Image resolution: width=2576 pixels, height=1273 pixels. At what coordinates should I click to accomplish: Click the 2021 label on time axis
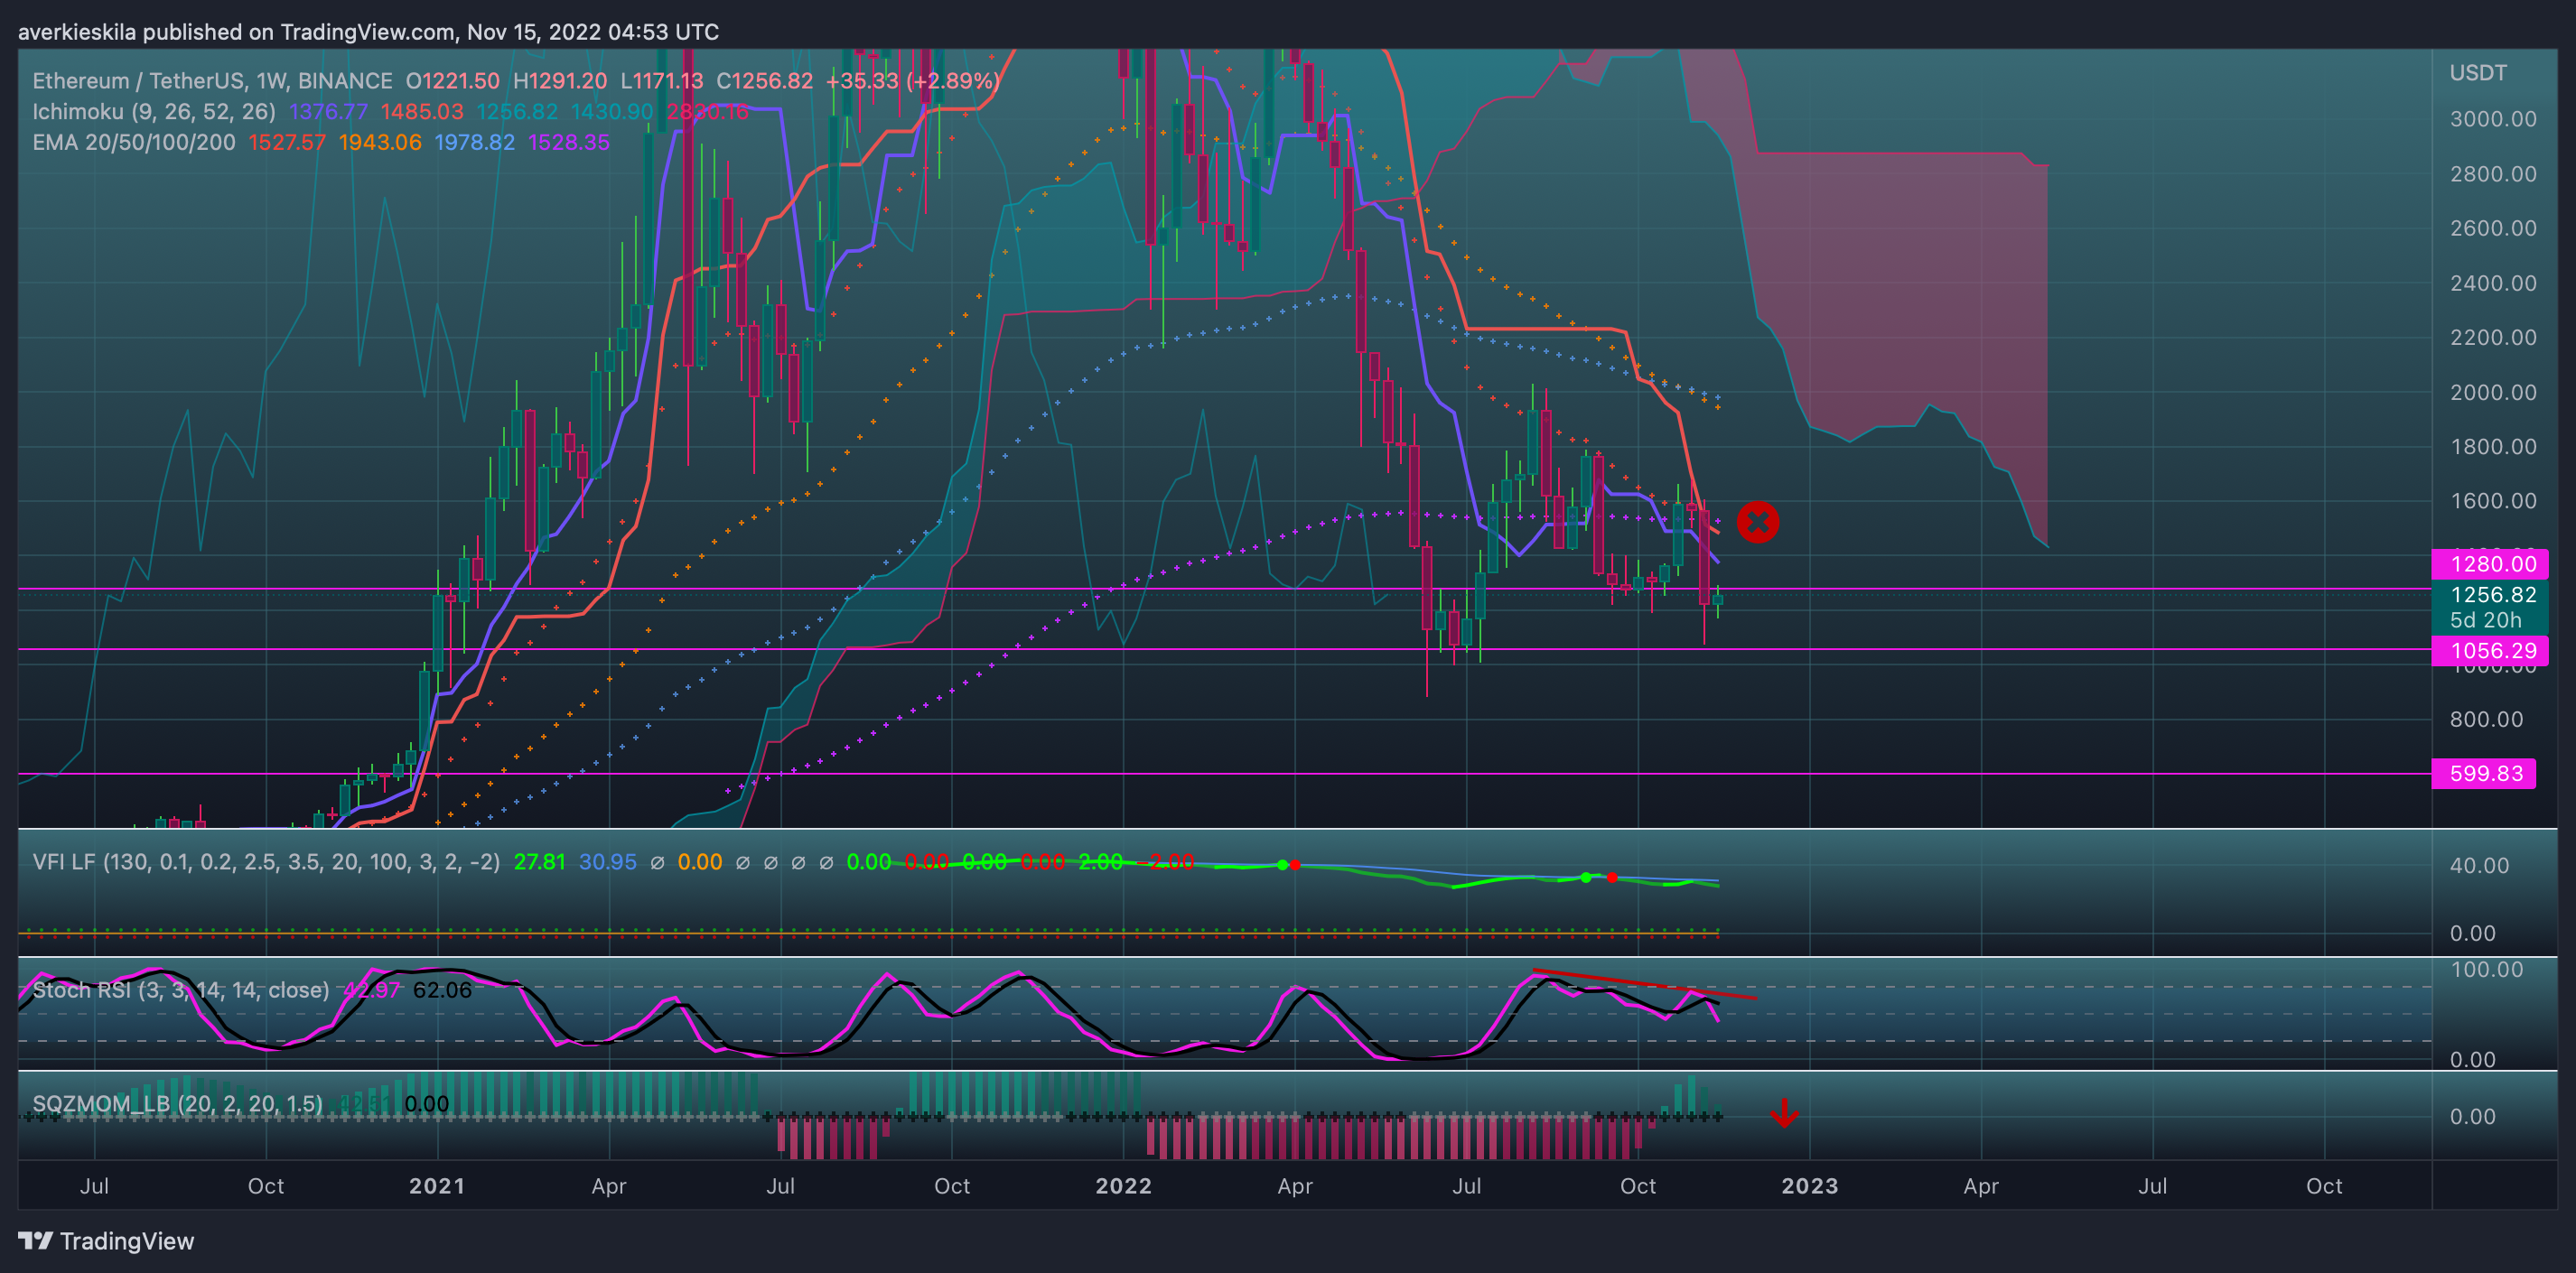[x=437, y=1186]
